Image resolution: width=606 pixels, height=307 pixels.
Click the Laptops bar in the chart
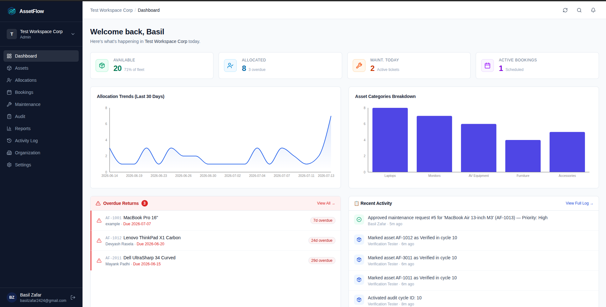[x=390, y=140]
